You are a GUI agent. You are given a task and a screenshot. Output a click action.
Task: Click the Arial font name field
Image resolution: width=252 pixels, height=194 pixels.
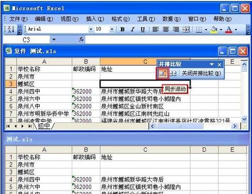point(58,29)
